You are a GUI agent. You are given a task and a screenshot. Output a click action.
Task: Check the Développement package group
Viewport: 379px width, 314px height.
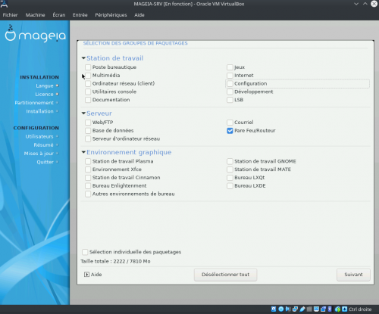[230, 92]
